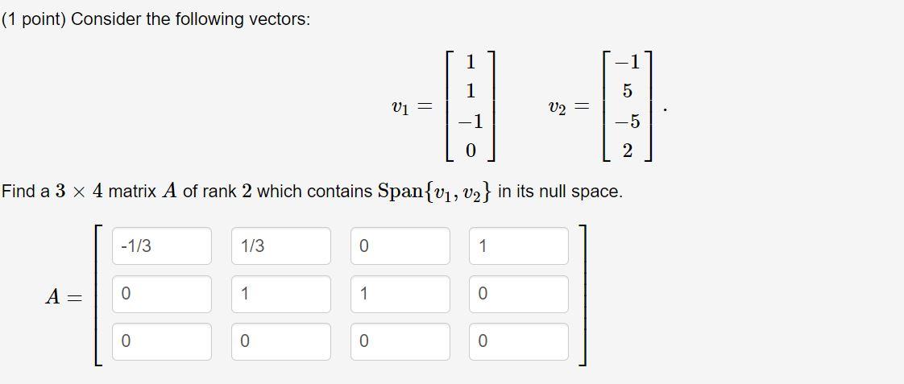Click row one, column four entry of A

coord(518,246)
